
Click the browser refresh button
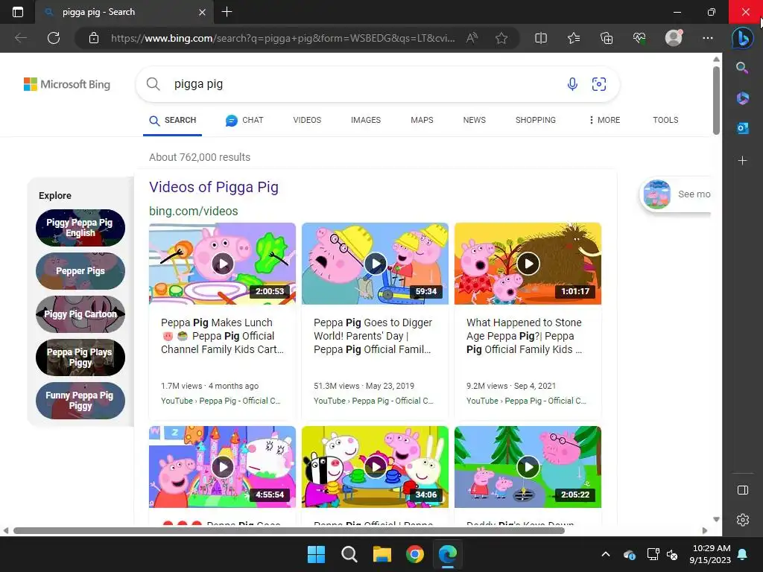click(54, 38)
